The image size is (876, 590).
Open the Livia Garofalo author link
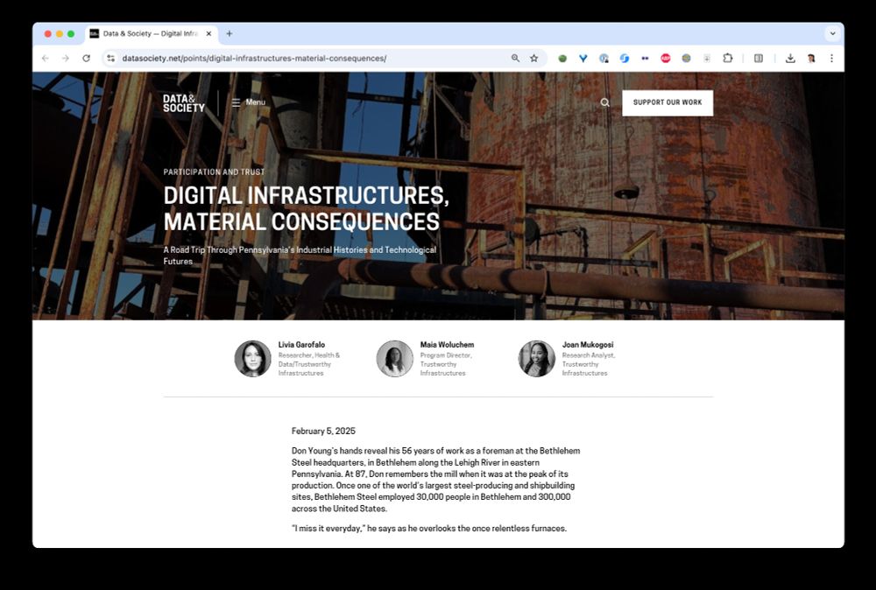click(x=301, y=345)
